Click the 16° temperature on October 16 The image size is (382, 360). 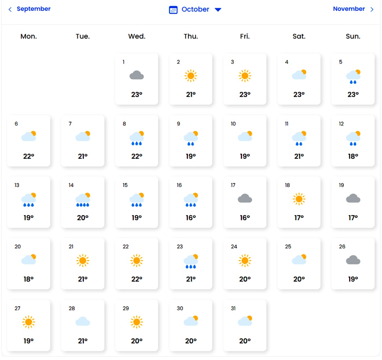[x=191, y=218]
